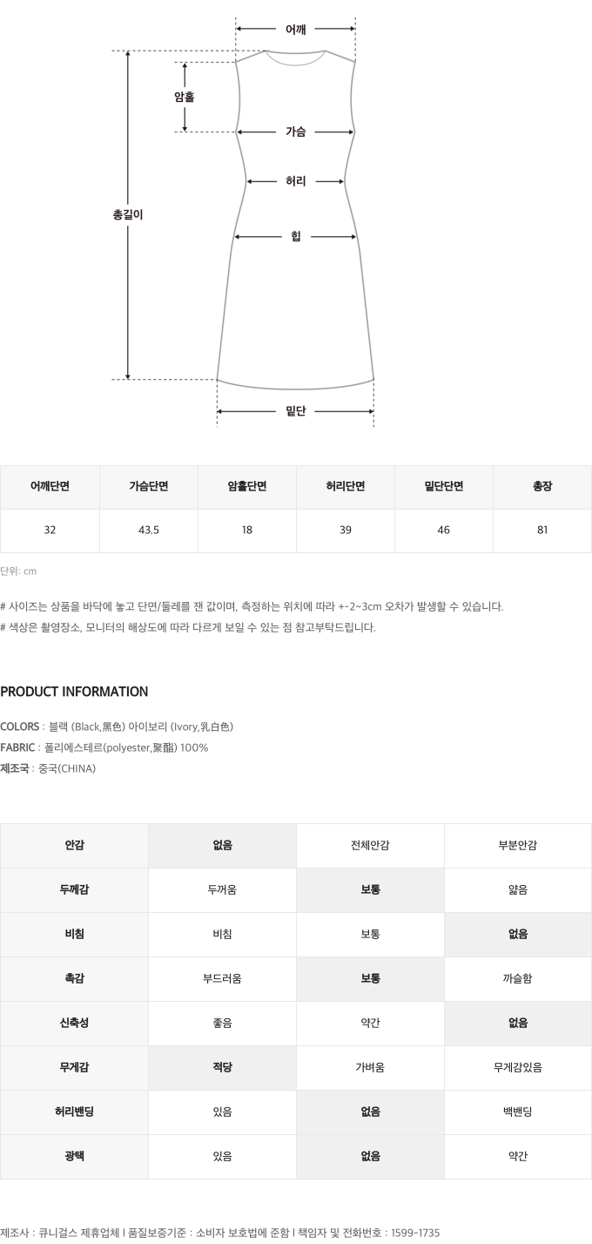Image resolution: width=592 pixels, height=1244 pixels.
Task: Click the 총길이 total length label
Action: coord(128,214)
